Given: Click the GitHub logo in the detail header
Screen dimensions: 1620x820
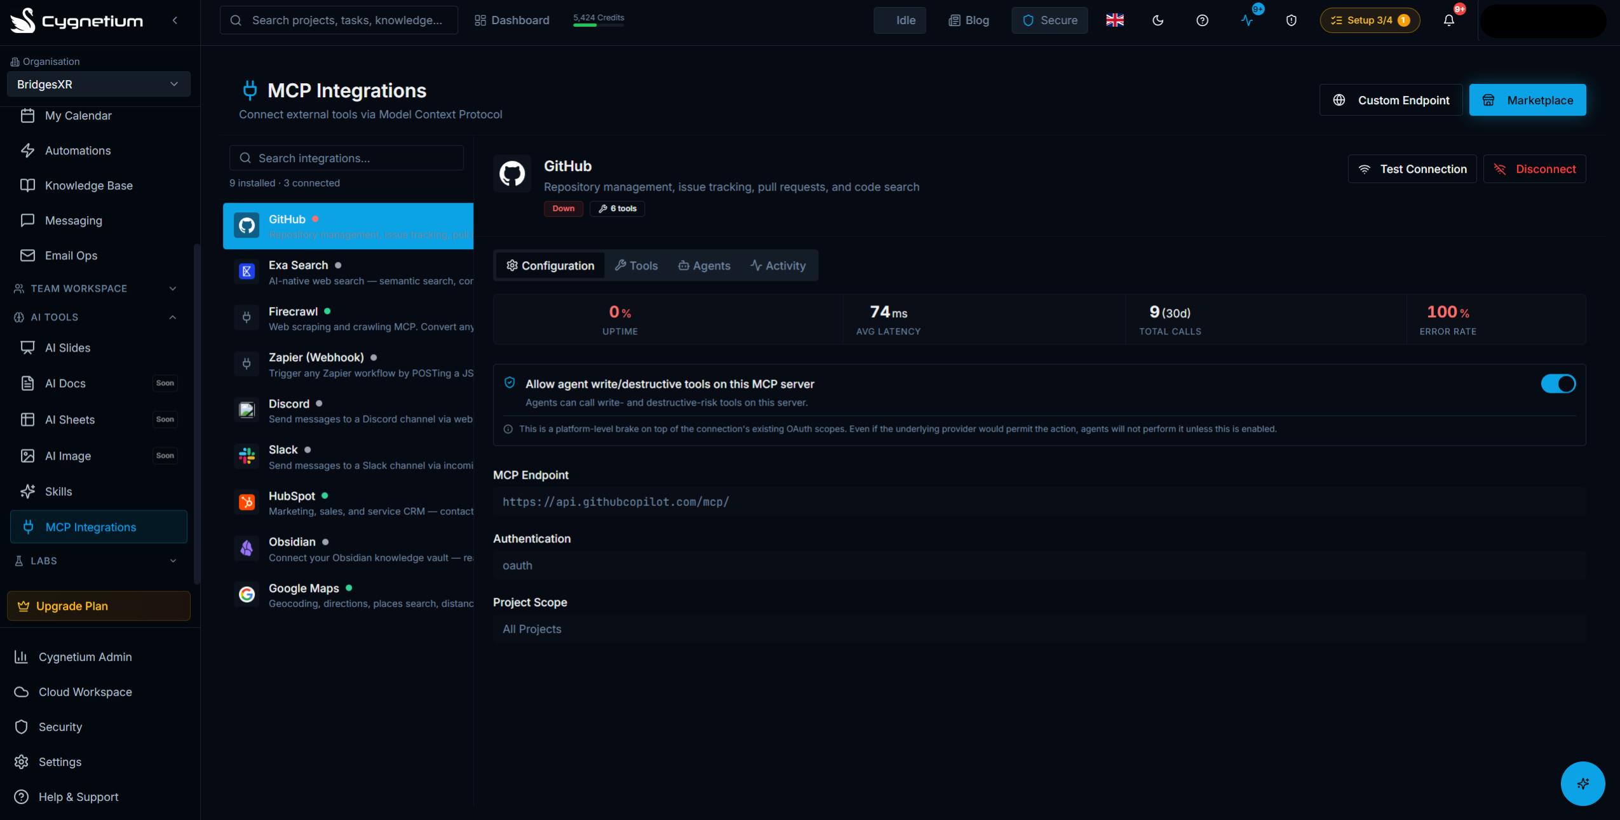Looking at the screenshot, I should [x=512, y=173].
